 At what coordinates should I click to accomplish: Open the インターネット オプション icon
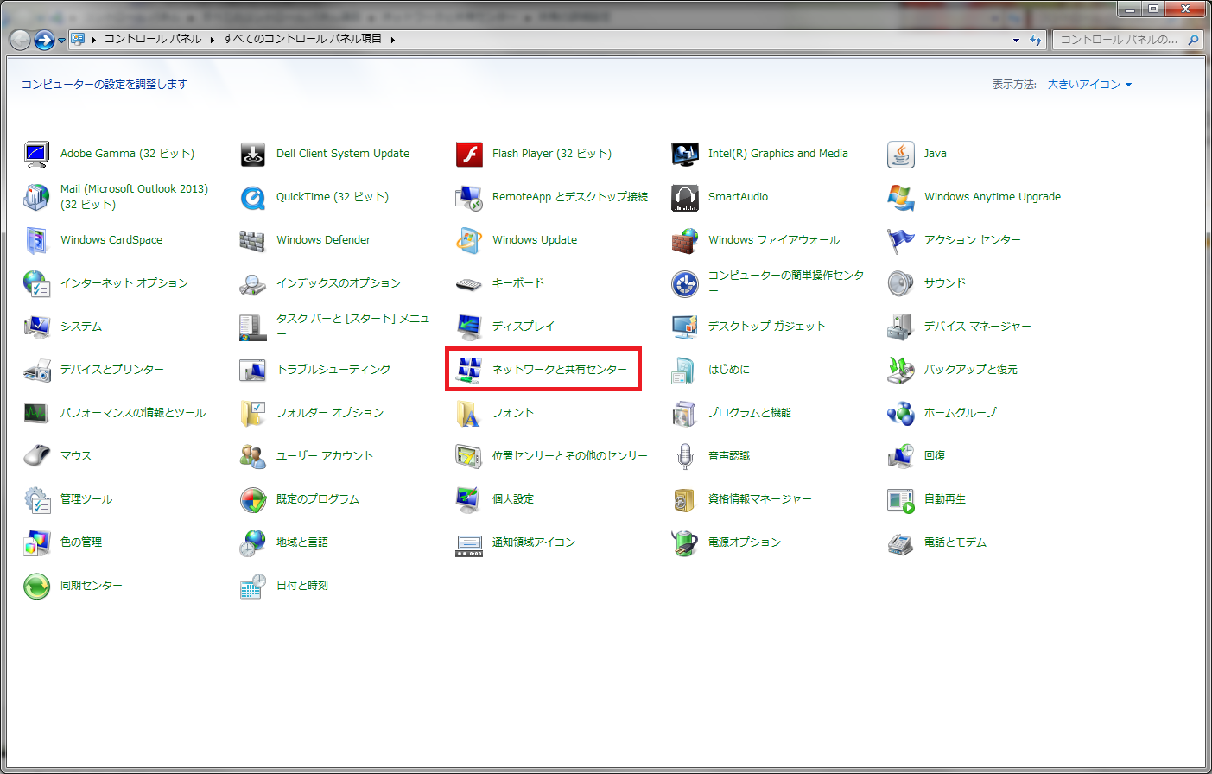tap(37, 284)
